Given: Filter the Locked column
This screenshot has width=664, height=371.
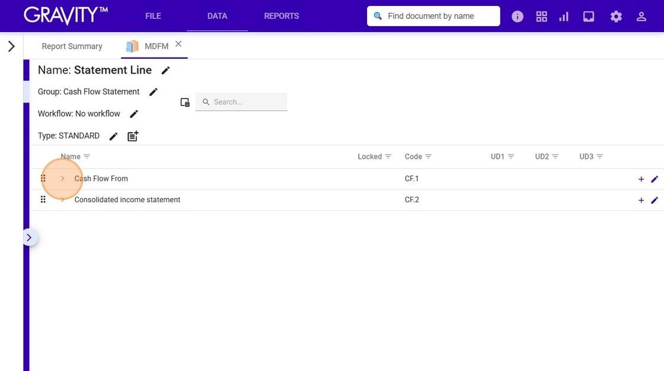Looking at the screenshot, I should click(x=388, y=156).
